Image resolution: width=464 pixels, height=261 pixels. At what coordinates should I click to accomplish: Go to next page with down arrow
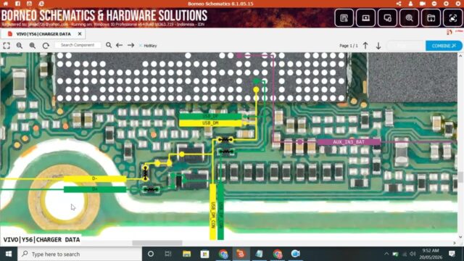[x=378, y=46]
